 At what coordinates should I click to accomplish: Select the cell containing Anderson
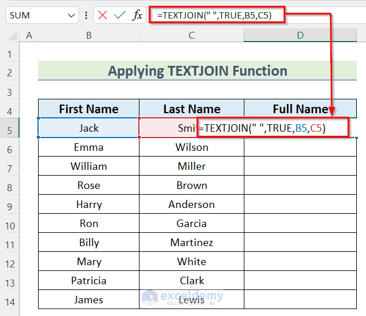tap(191, 205)
